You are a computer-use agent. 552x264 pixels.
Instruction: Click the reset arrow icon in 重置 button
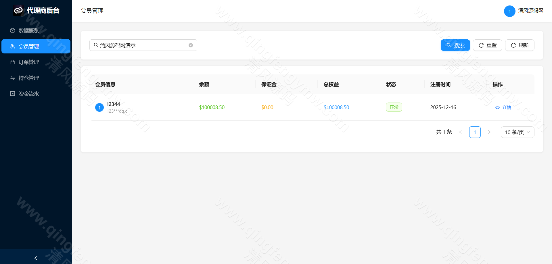(x=481, y=45)
